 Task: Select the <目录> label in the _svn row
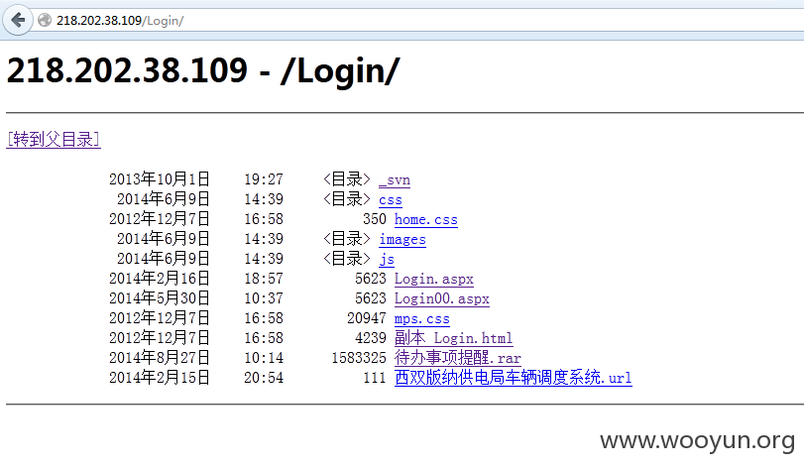[347, 179]
